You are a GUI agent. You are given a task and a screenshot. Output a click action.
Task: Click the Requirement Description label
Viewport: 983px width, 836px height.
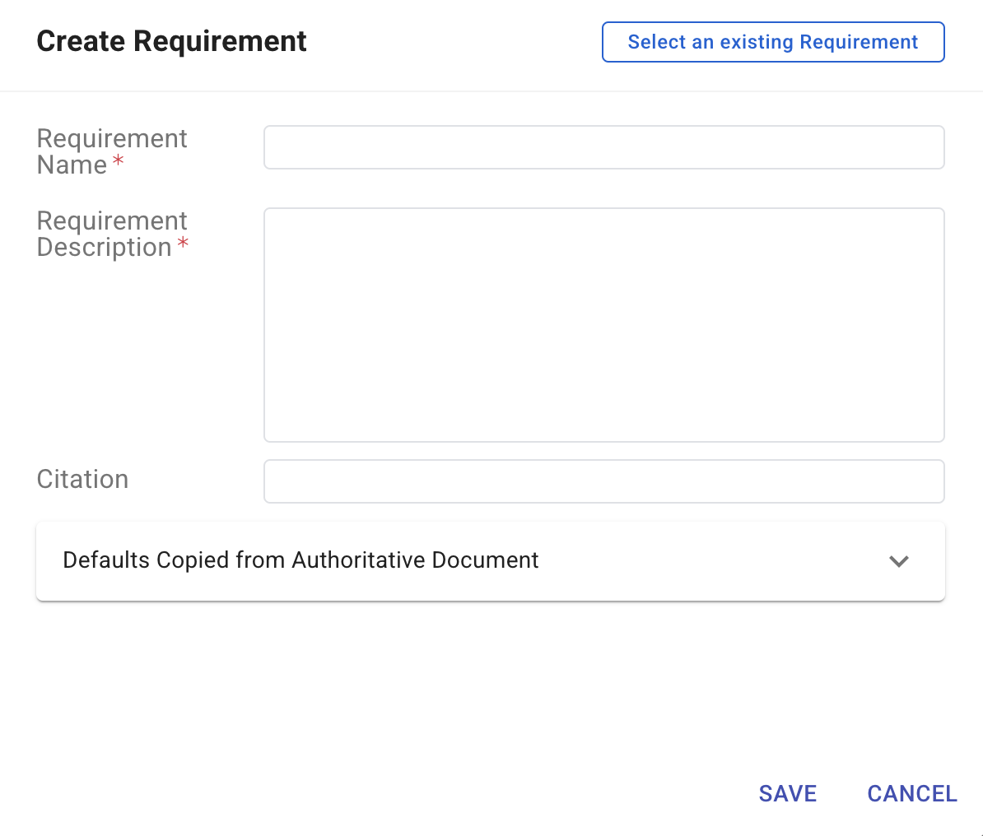112,234
